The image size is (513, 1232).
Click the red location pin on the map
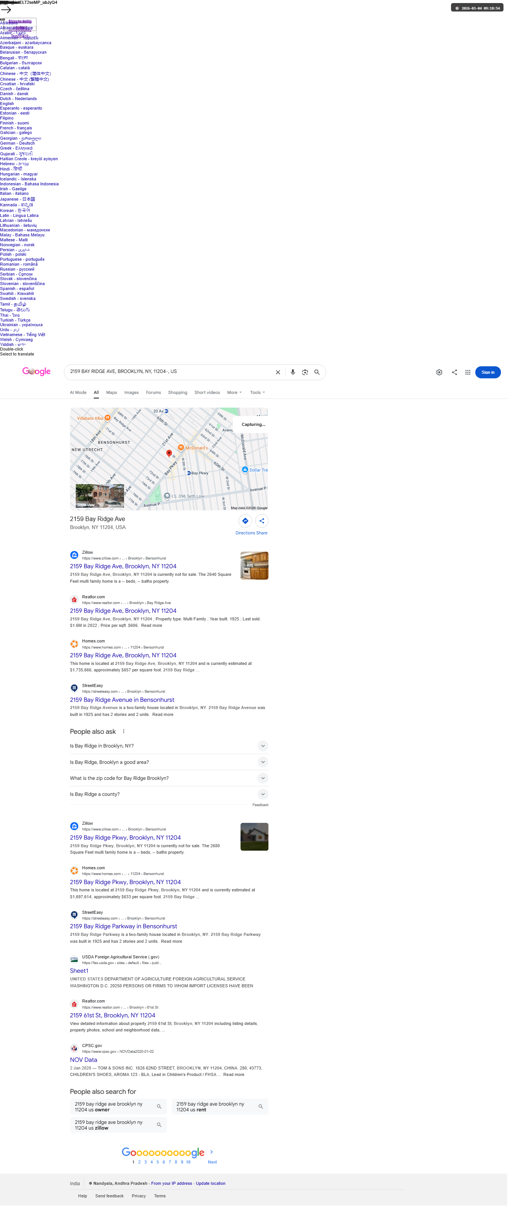tap(169, 453)
